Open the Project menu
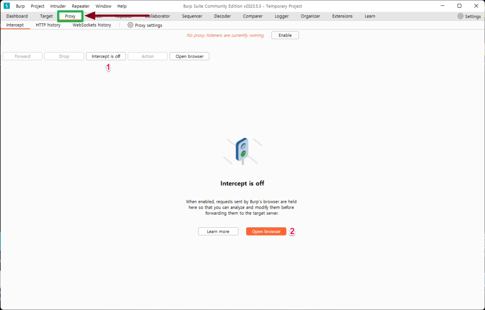The width and height of the screenshot is (485, 310). coord(37,6)
